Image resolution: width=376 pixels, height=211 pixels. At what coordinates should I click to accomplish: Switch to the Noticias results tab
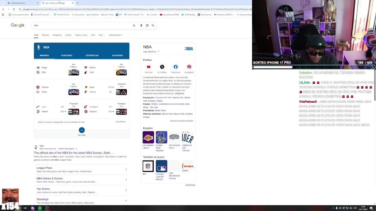pos(45,35)
